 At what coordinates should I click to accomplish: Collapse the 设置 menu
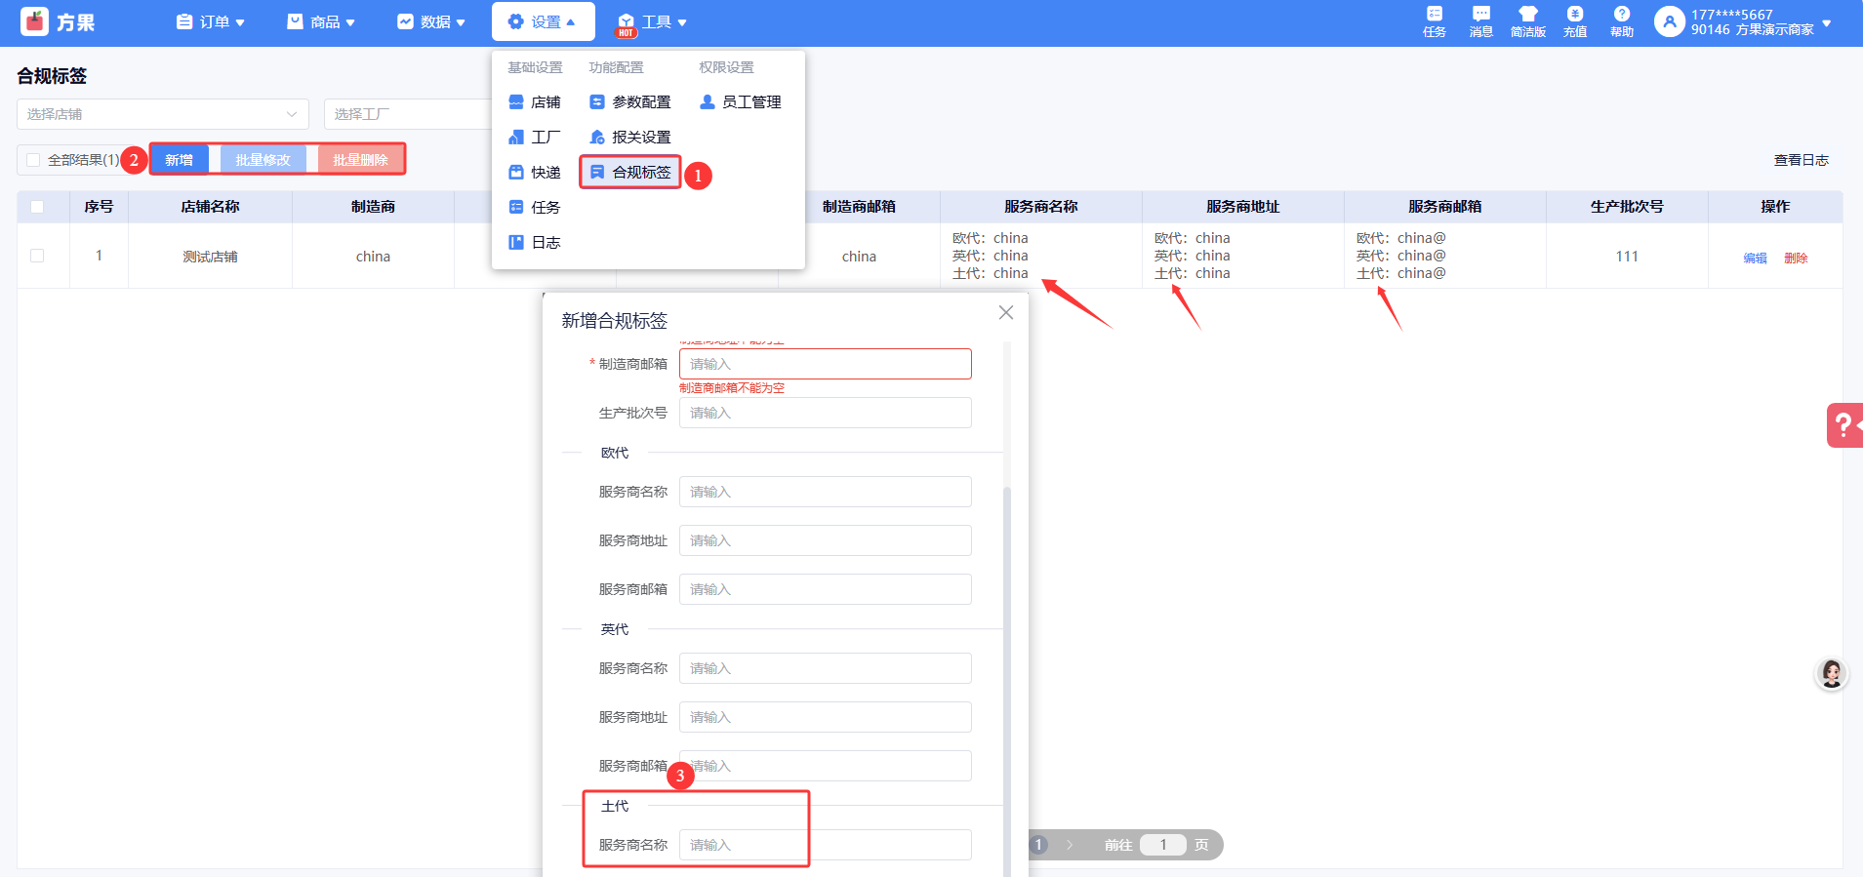[x=543, y=21]
